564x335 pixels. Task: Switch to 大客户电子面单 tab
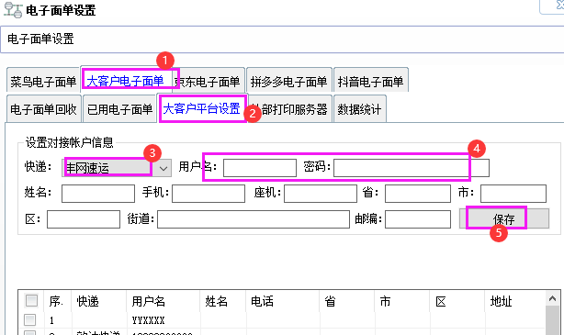pos(125,81)
